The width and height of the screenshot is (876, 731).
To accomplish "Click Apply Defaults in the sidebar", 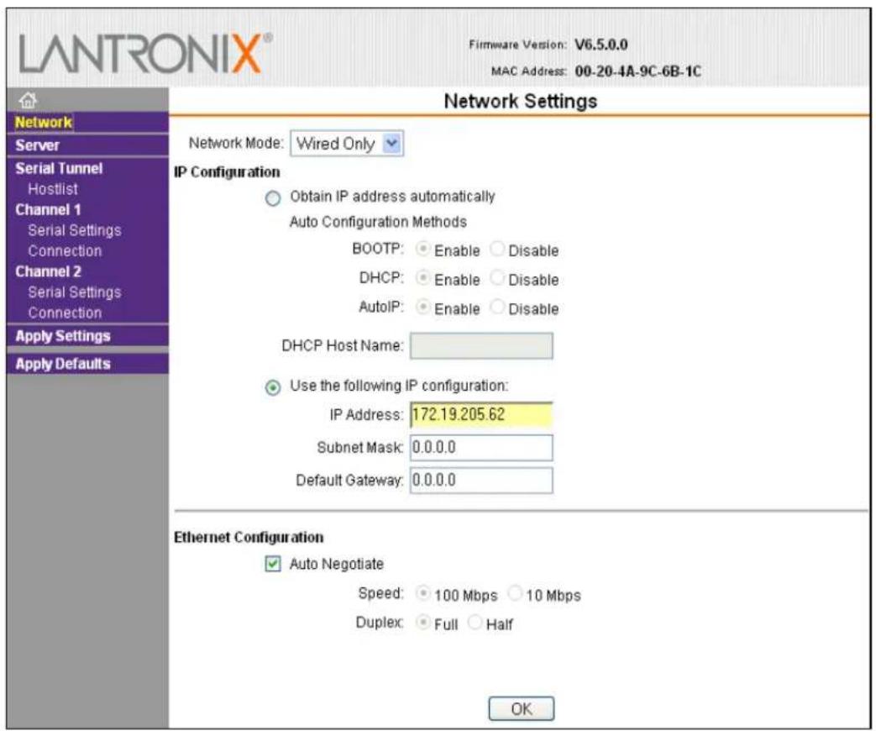I will click(x=62, y=364).
